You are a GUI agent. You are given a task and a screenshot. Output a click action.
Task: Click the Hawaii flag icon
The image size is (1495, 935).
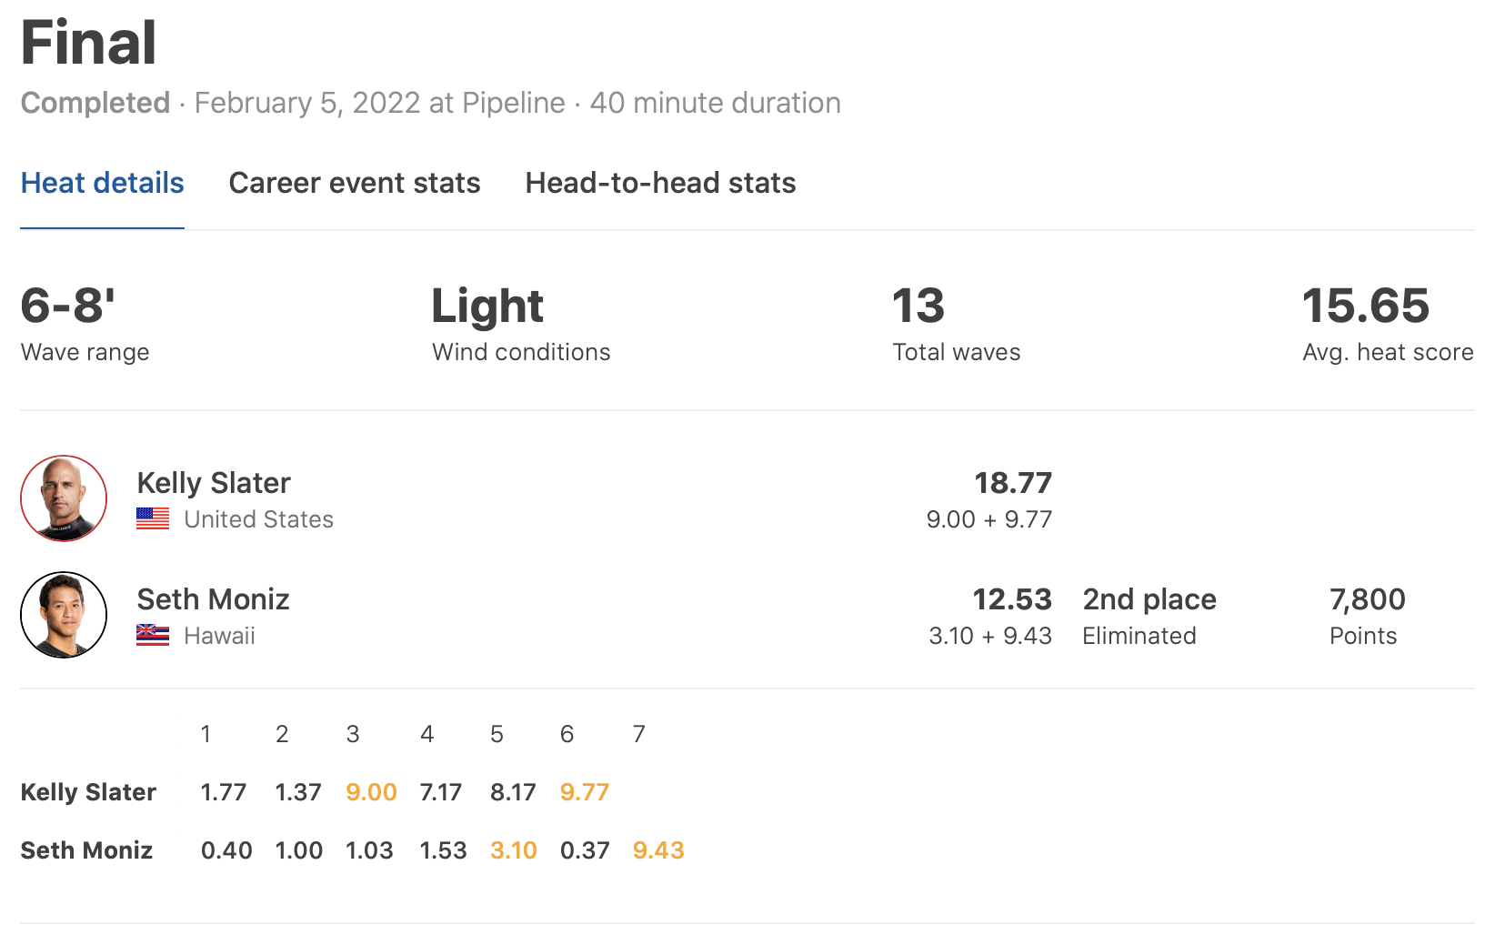pyautogui.click(x=153, y=635)
